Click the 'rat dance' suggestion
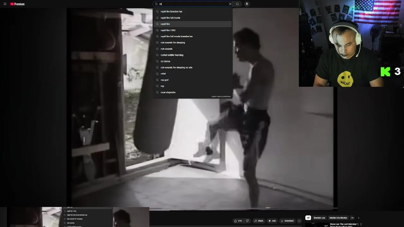This screenshot has width=404, height=227. click(x=193, y=61)
